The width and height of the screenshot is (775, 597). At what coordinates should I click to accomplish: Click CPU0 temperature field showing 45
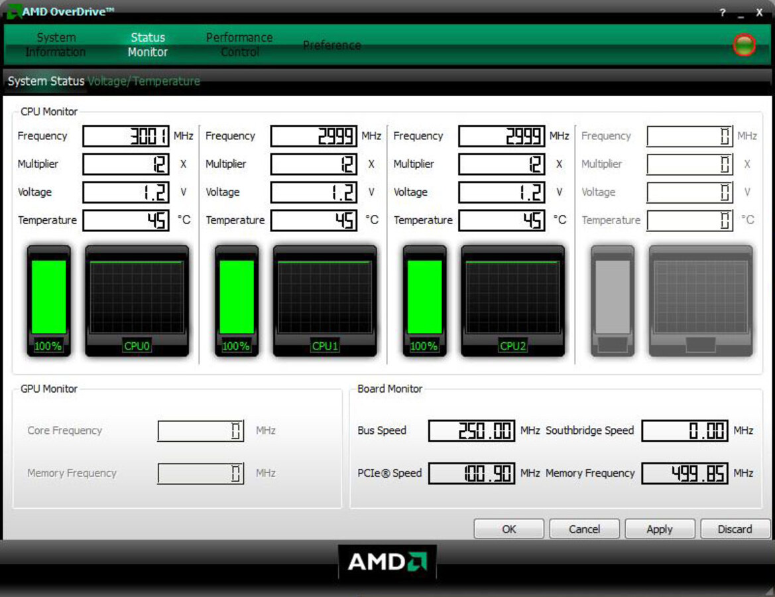[x=126, y=221]
